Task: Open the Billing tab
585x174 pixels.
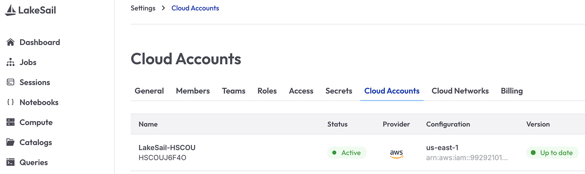Action: coord(512,91)
